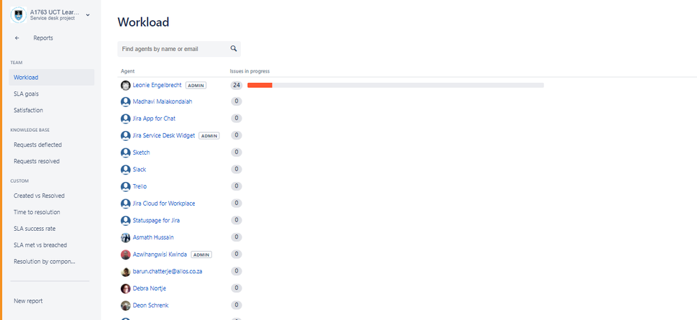The image size is (697, 320).
Task: Open Statuspage for Jira link
Action: (x=156, y=220)
